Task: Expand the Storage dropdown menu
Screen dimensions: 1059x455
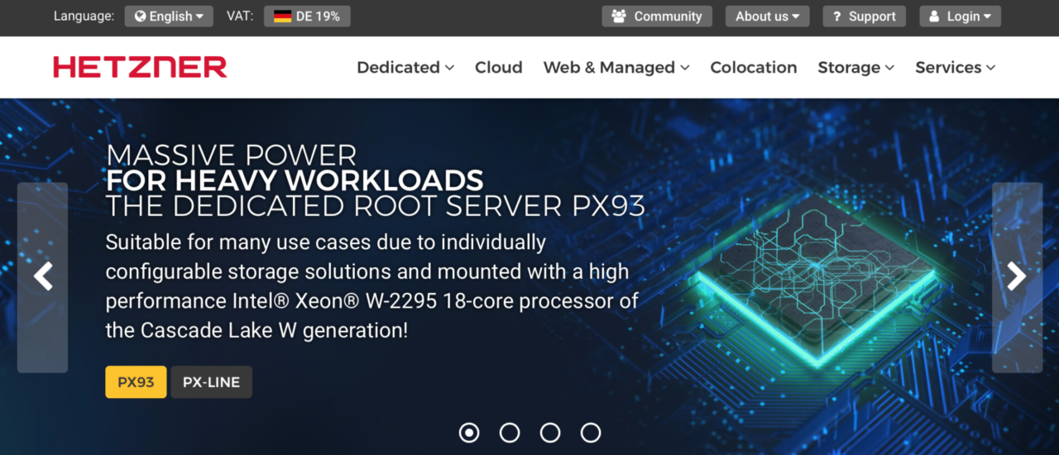Action: point(855,68)
